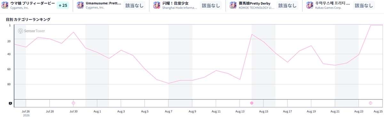Image resolution: width=384 pixels, height=117 pixels.
Task: Click the 賽馬娘Pretty Derby app icon
Action: pos(233,5)
